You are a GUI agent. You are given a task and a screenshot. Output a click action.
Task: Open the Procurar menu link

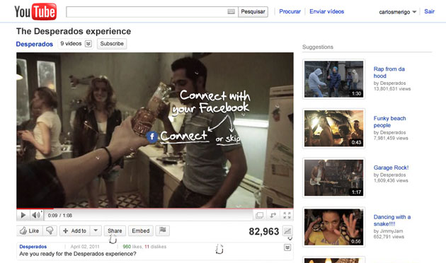[290, 11]
